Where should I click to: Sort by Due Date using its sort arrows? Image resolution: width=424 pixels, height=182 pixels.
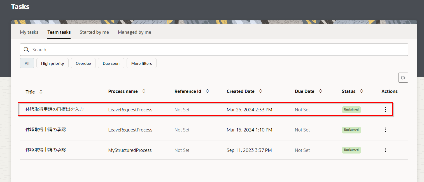(x=320, y=91)
